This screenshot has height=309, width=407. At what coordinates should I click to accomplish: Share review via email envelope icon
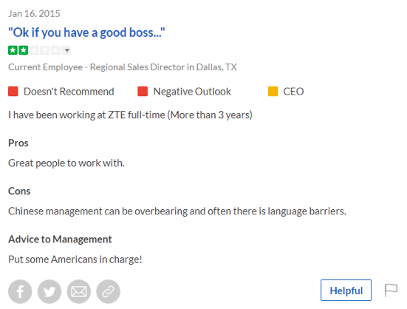coord(79,291)
